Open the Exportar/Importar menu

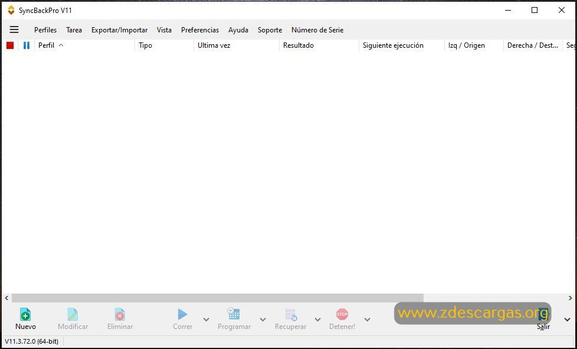[120, 30]
